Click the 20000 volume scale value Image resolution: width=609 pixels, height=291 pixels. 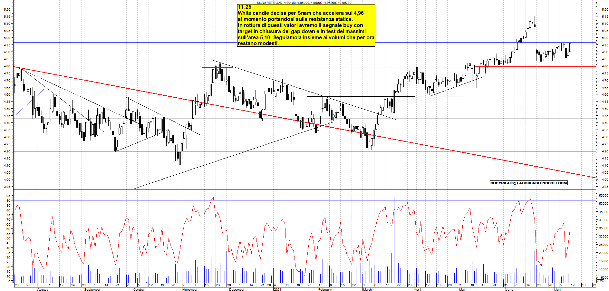click(604, 253)
